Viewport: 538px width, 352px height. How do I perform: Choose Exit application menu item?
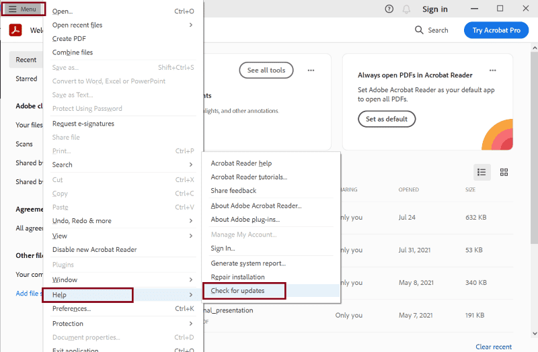point(123,350)
